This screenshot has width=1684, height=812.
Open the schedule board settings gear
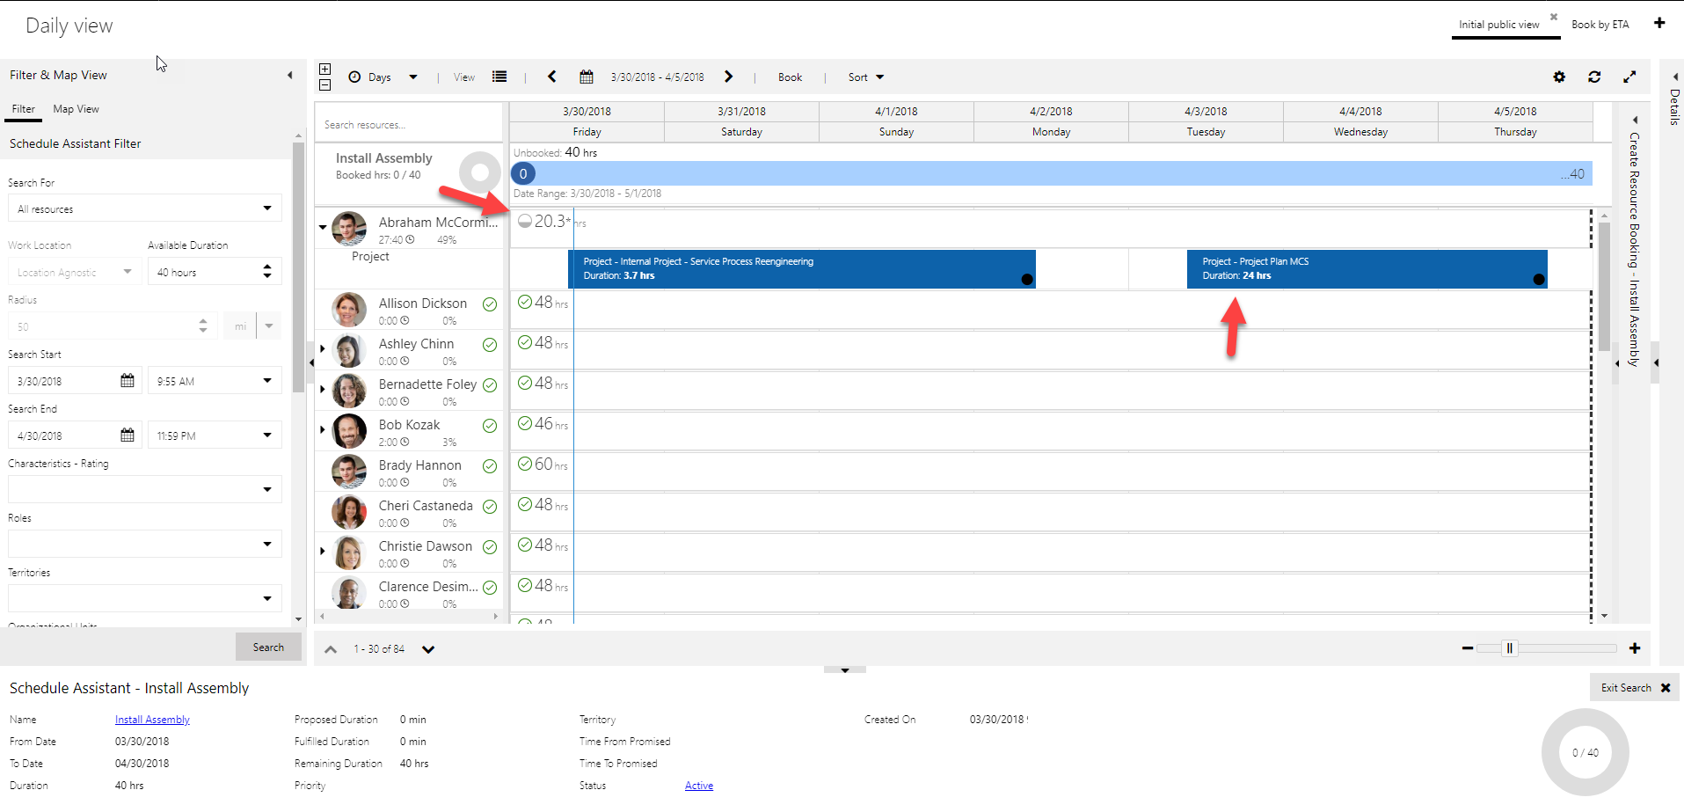[x=1559, y=77]
